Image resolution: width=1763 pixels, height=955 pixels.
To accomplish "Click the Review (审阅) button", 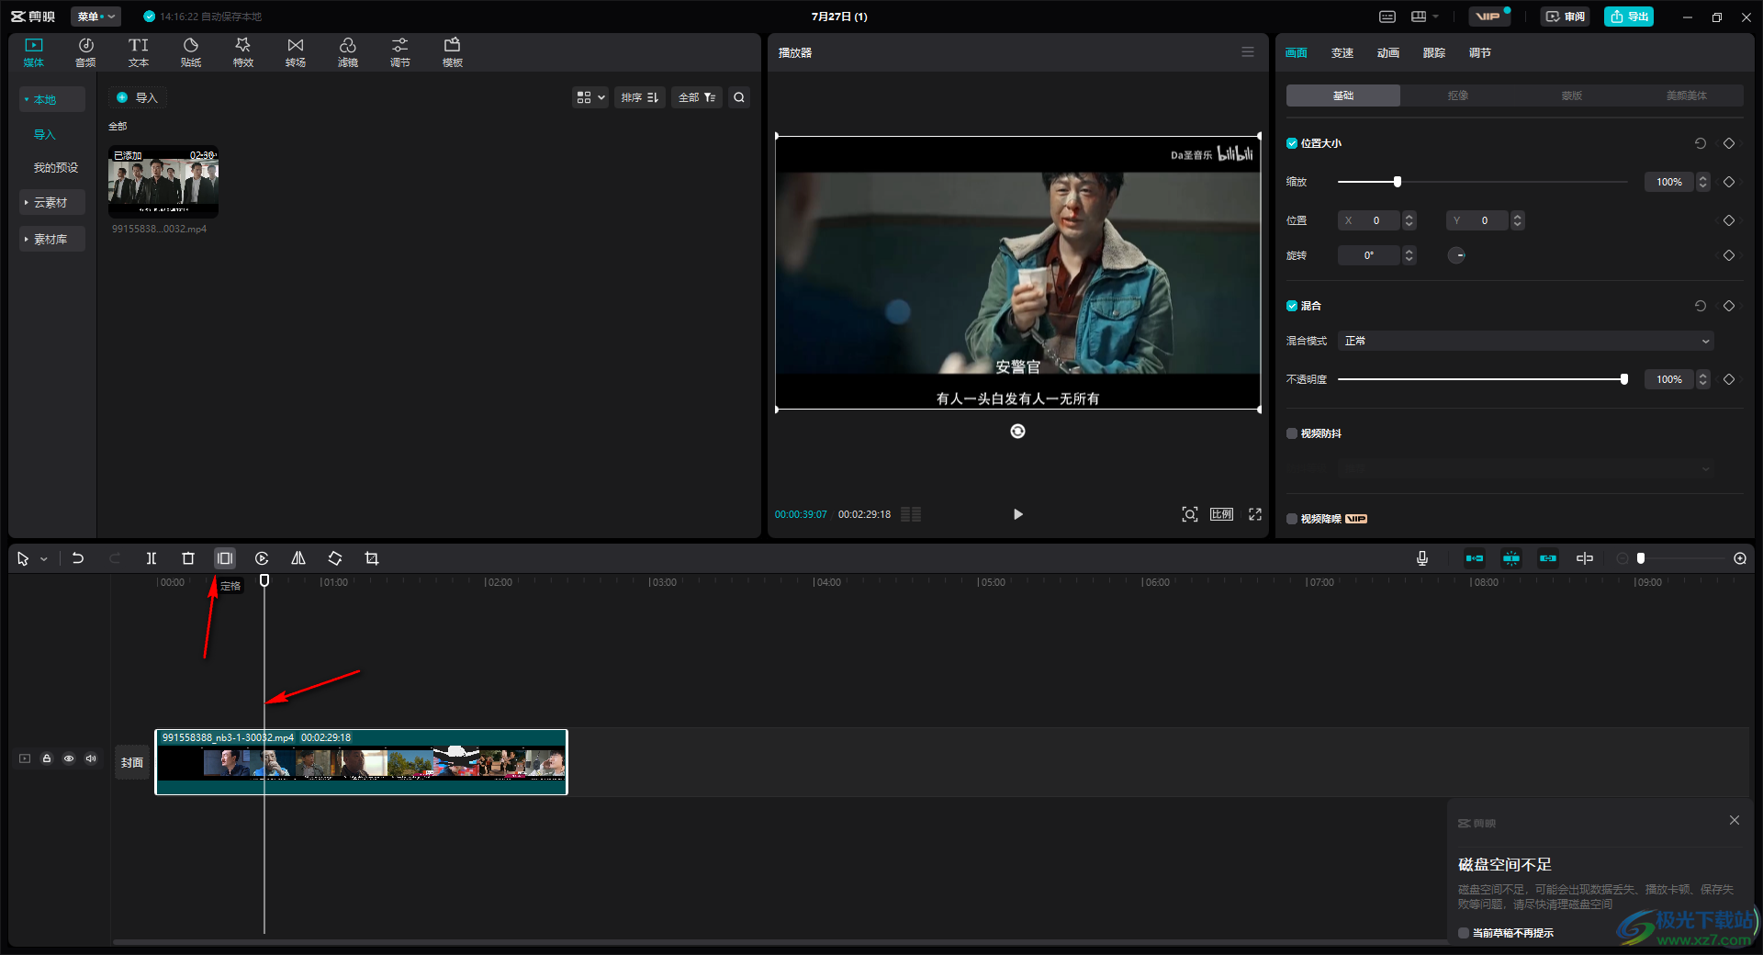I will pos(1566,17).
